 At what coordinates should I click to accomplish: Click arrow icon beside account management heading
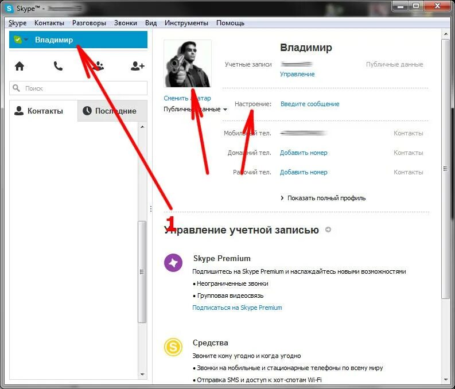(328, 229)
